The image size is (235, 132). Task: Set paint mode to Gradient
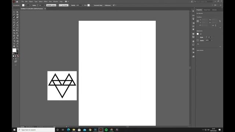pos(15,56)
